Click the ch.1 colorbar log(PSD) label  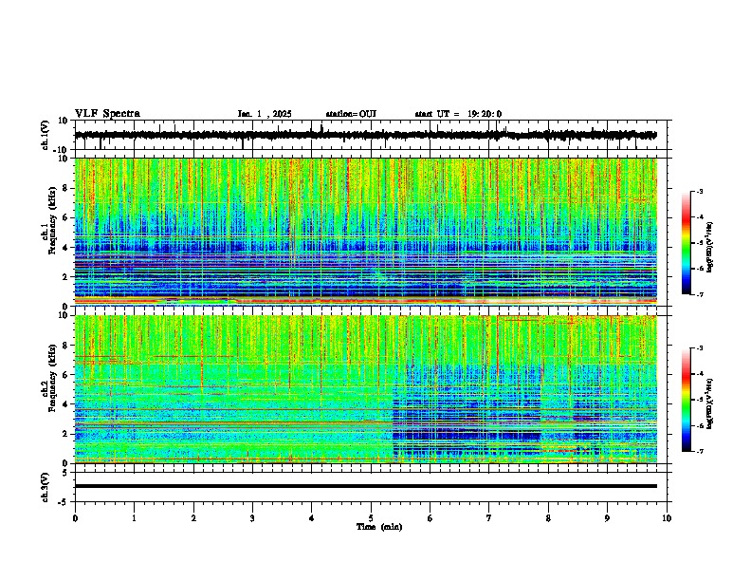coord(709,248)
